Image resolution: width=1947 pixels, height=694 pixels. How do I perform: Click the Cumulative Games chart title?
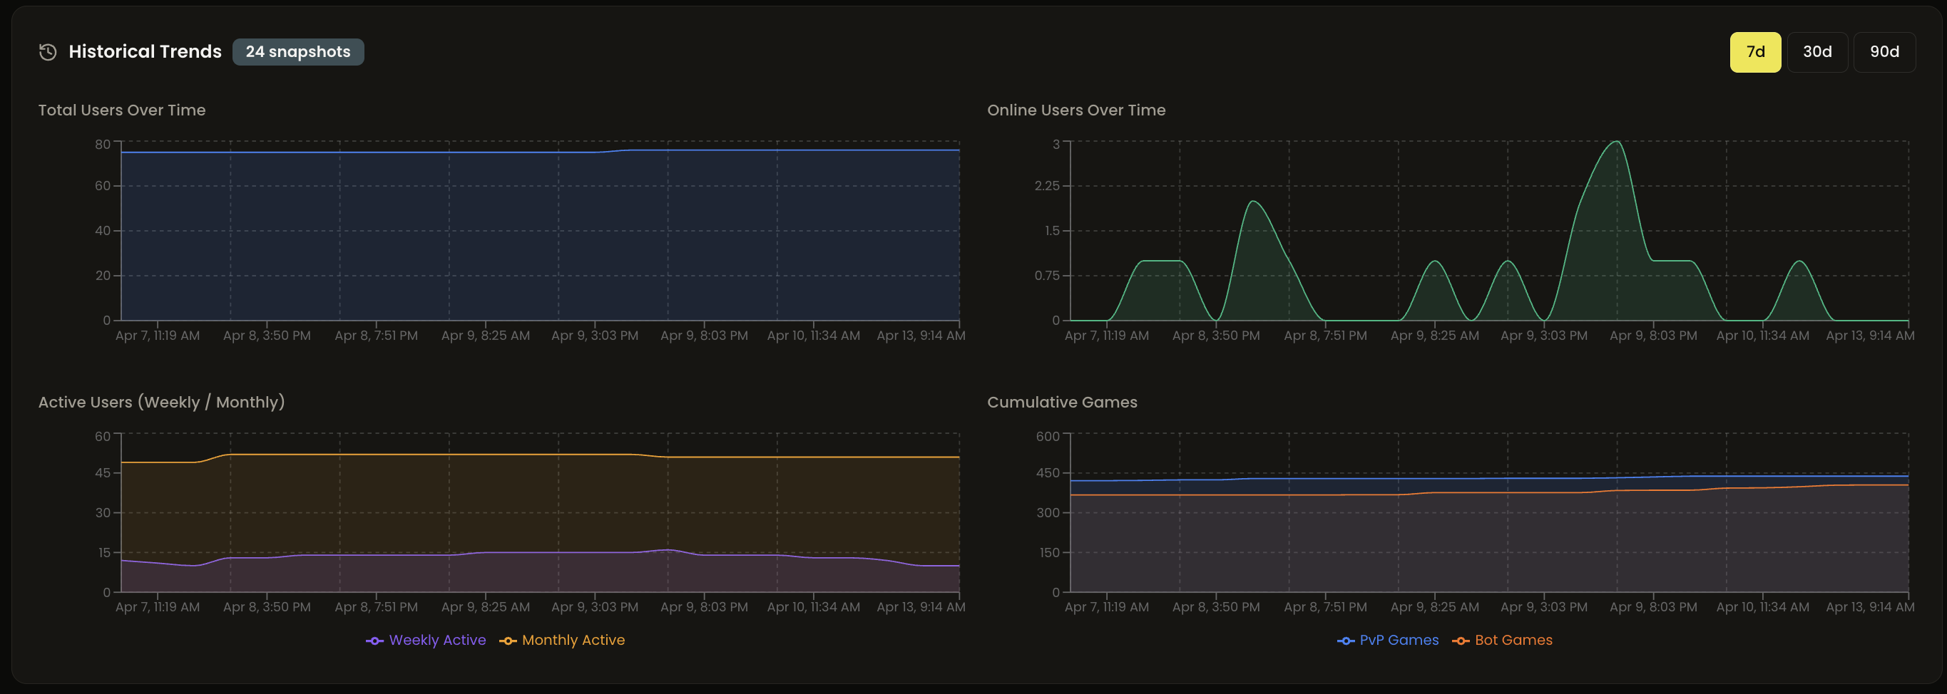(x=1062, y=403)
